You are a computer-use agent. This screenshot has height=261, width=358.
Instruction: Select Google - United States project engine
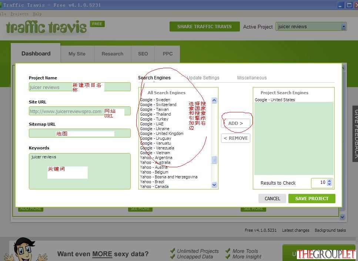click(x=275, y=100)
